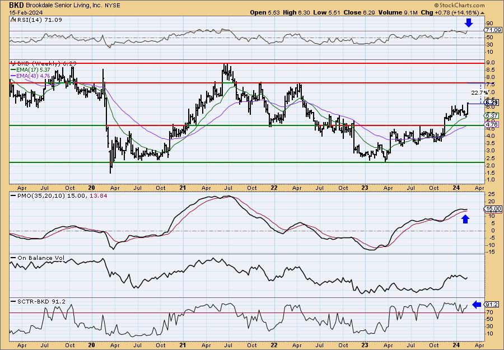The image size is (504, 350).
Task: Click the BKD ticker symbol in the header
Action: [x=16, y=5]
